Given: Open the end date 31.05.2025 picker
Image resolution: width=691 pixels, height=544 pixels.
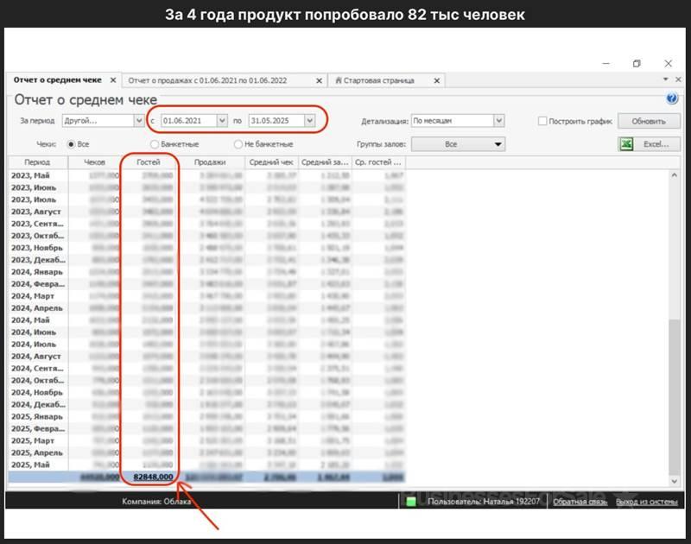Looking at the screenshot, I should 309,121.
